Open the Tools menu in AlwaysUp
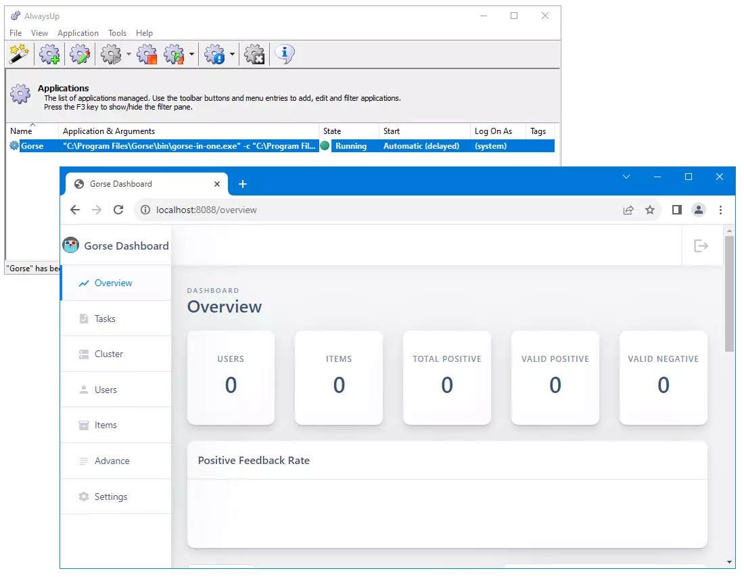 (x=117, y=32)
